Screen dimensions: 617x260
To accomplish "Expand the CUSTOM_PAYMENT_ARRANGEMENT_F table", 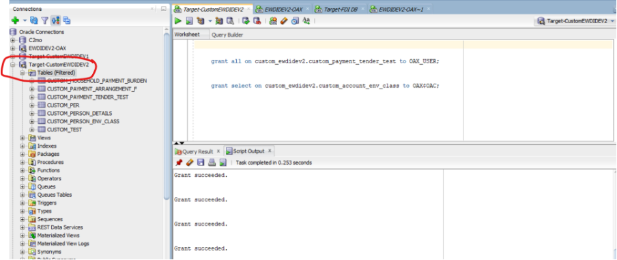I will click(x=32, y=89).
